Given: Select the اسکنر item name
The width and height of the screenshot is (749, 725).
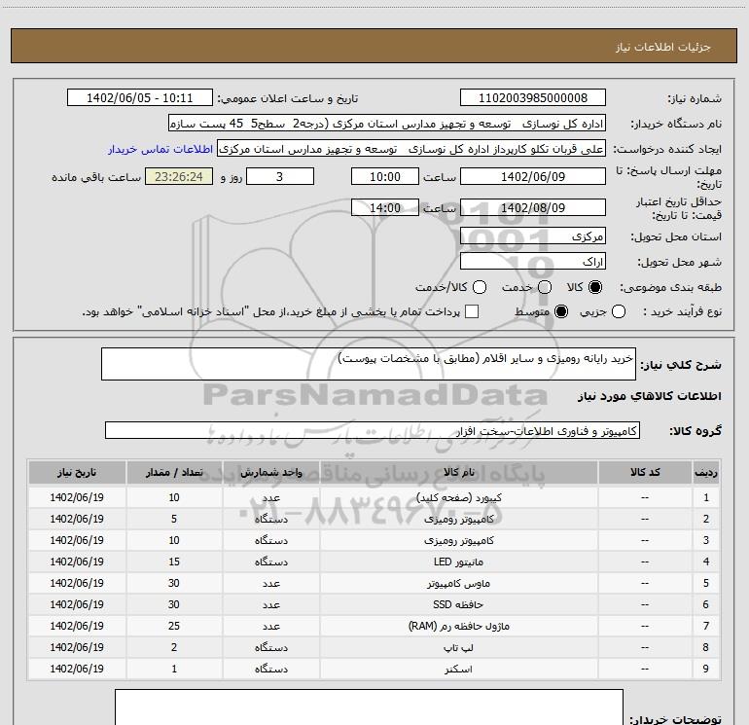Looking at the screenshot, I should point(458,670).
